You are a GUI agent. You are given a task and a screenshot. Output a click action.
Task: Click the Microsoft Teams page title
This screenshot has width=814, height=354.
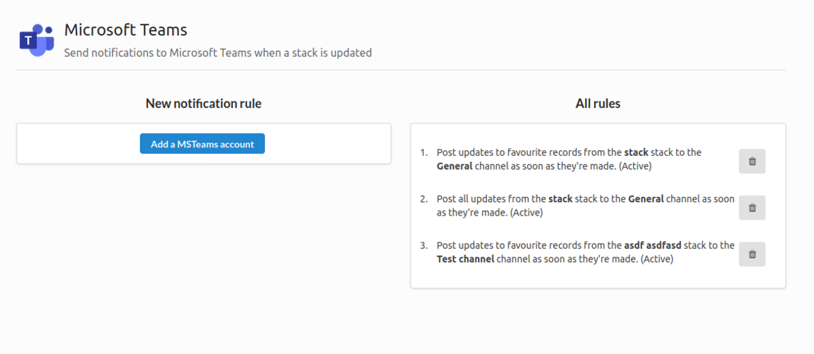125,30
